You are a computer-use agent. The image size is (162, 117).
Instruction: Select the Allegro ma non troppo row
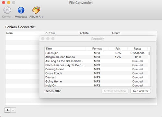pos(96,57)
